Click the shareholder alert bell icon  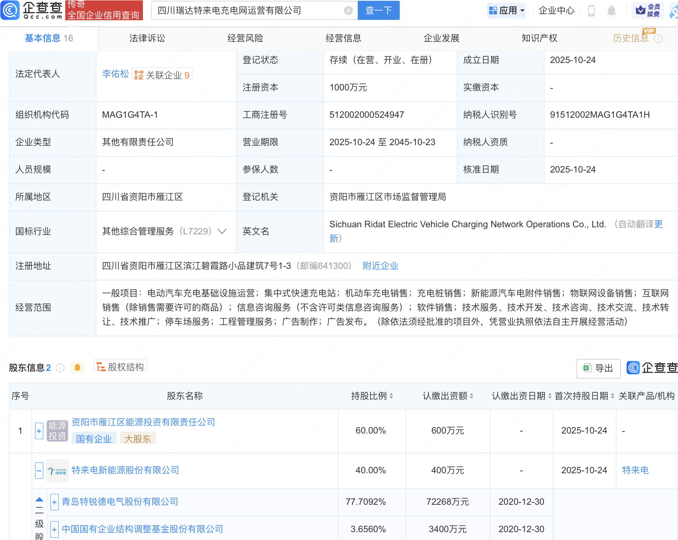[78, 367]
